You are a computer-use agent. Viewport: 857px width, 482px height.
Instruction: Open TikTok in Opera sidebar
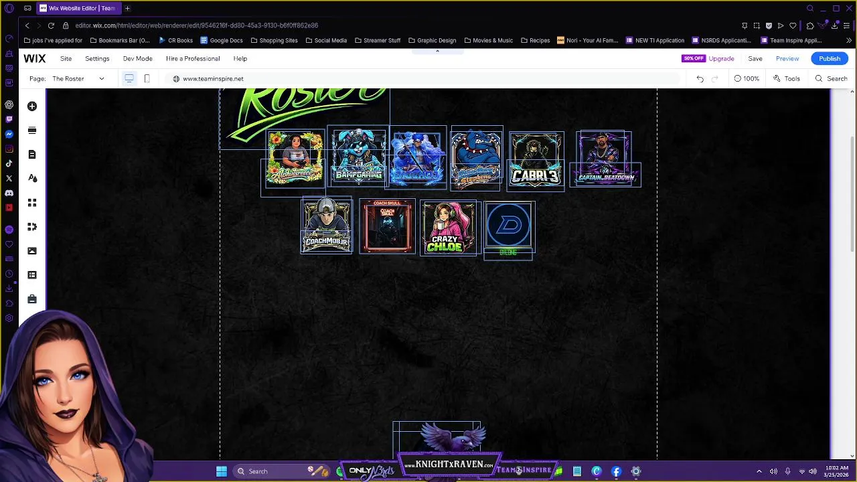(x=9, y=164)
